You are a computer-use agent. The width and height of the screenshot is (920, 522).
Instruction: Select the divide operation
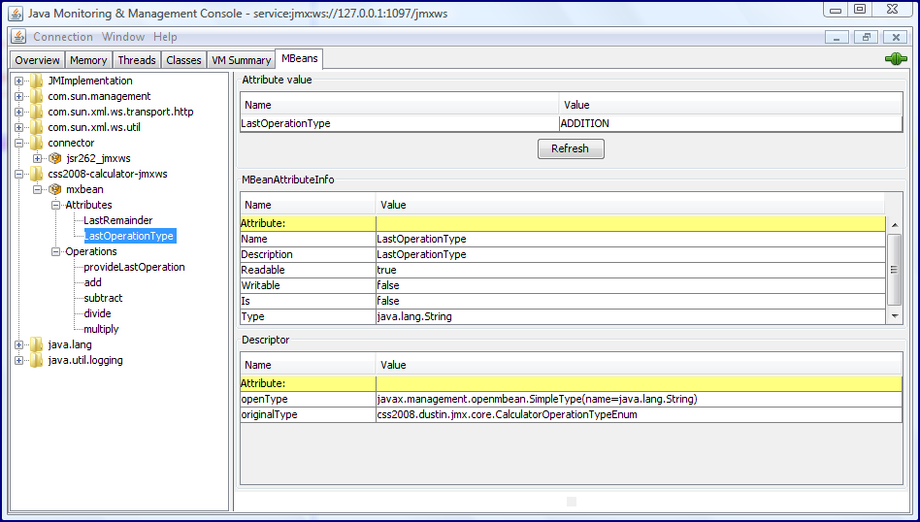[97, 313]
